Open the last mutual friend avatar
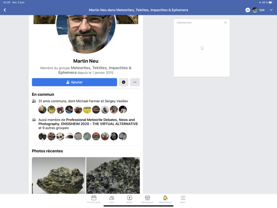This screenshot has width=277, height=208. tap(123, 110)
